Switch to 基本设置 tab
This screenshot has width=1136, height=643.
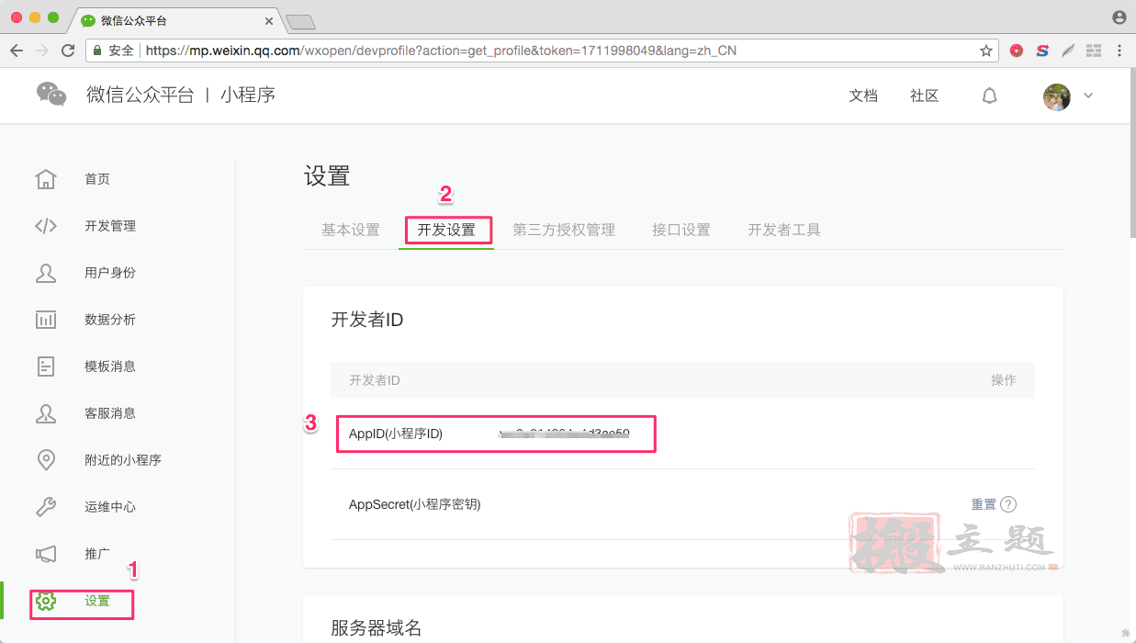pyautogui.click(x=351, y=230)
